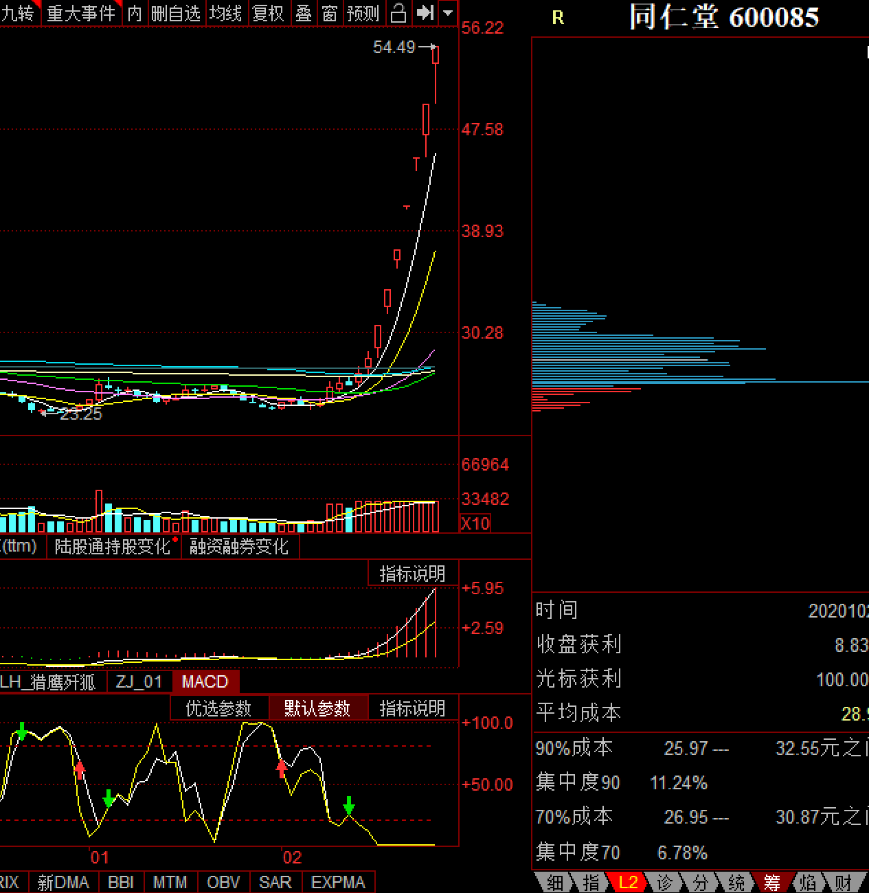
Task: Click the 优选参数 button
Action: pyautogui.click(x=218, y=708)
